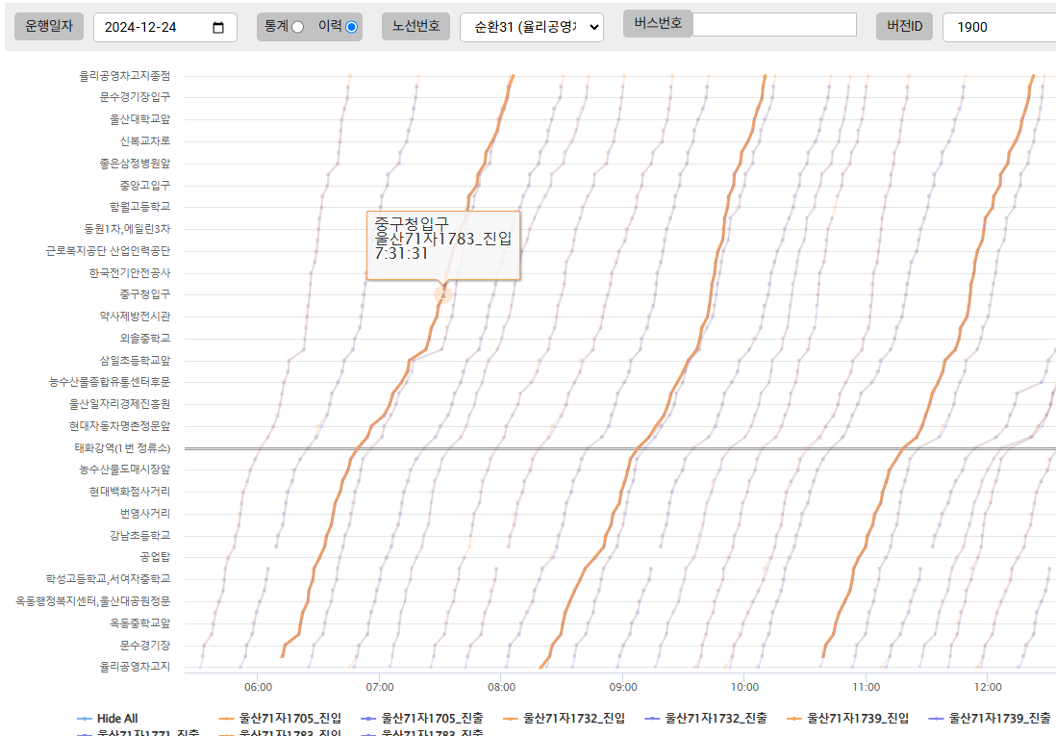
Task: Click the 버스번호 input field
Action: (774, 25)
